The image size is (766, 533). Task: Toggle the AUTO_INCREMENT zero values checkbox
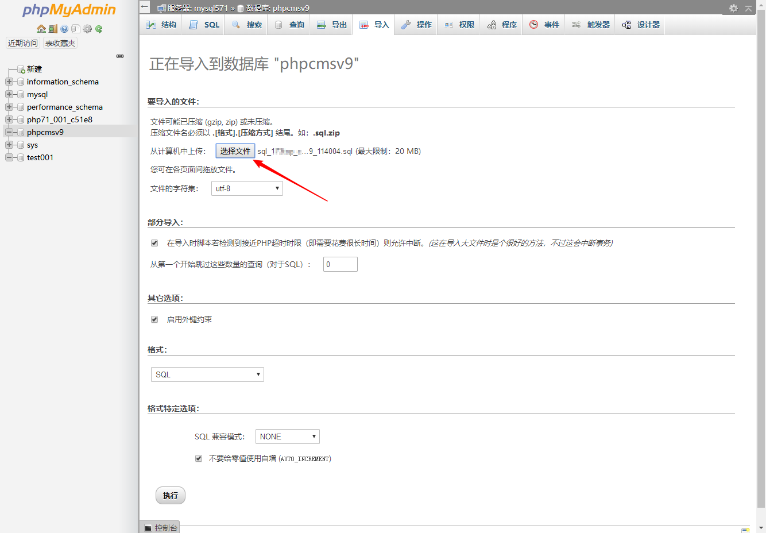click(199, 458)
